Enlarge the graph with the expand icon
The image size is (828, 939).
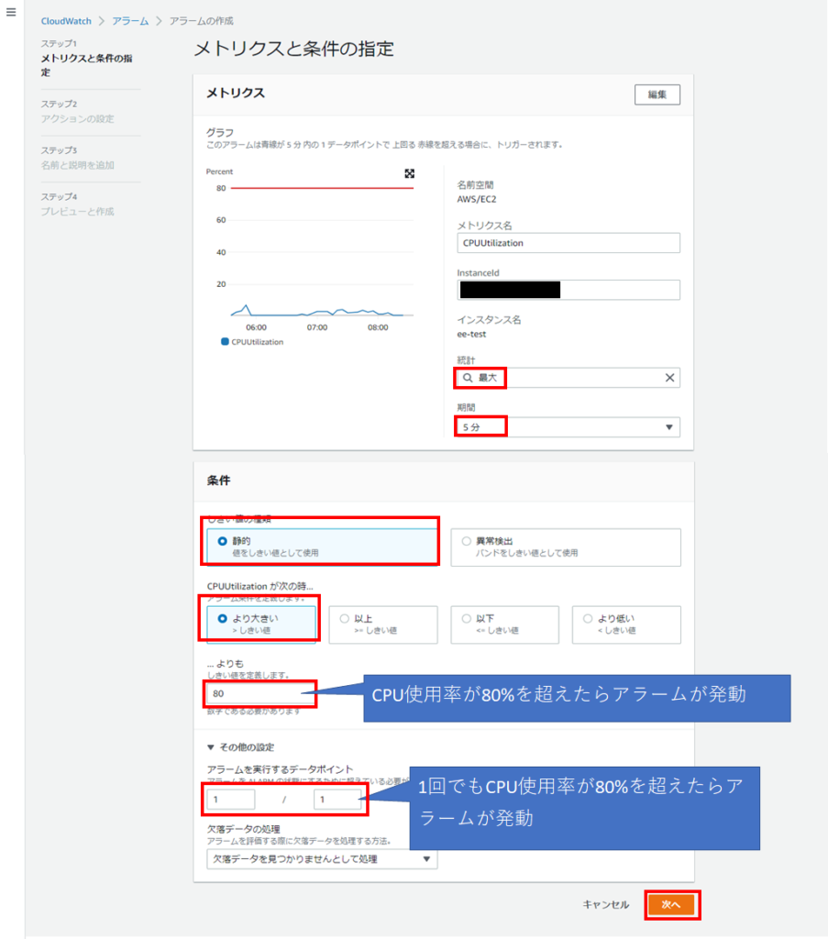(x=410, y=173)
